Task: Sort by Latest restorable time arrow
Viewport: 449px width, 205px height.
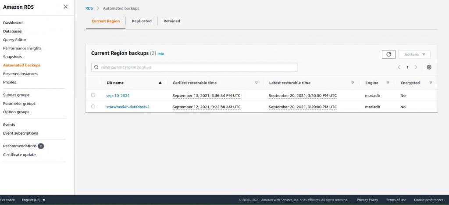Action: point(353,83)
